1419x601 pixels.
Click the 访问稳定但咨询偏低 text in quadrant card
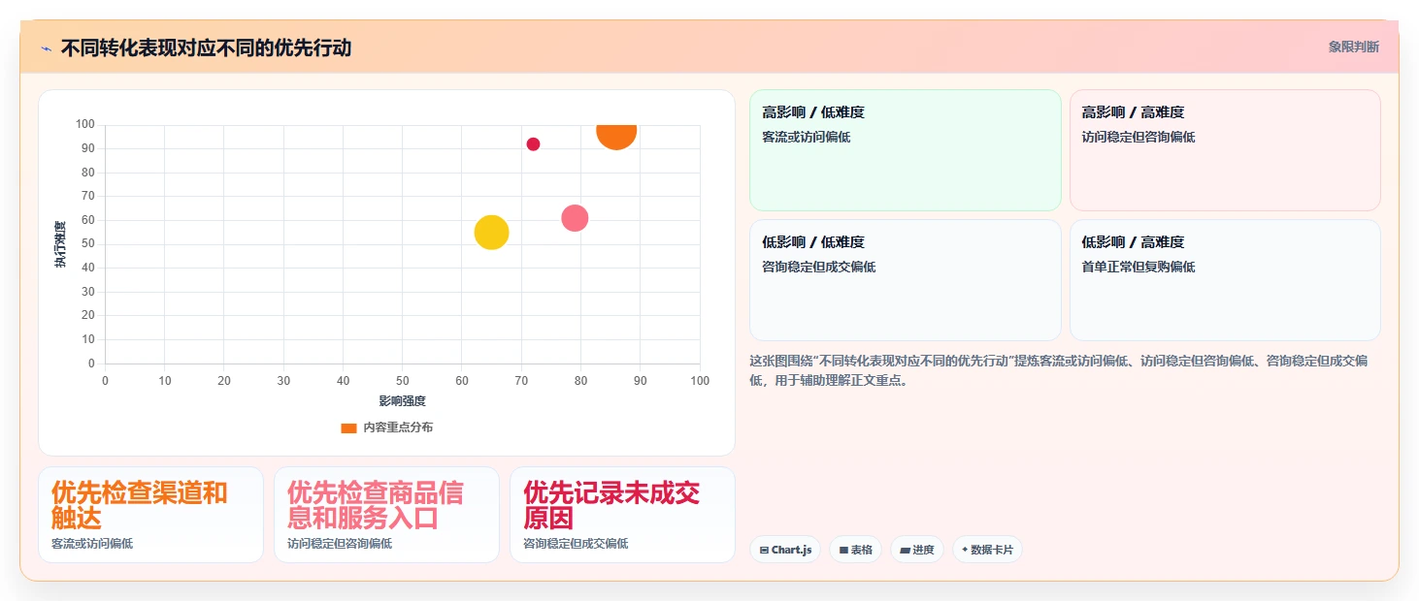(1138, 137)
